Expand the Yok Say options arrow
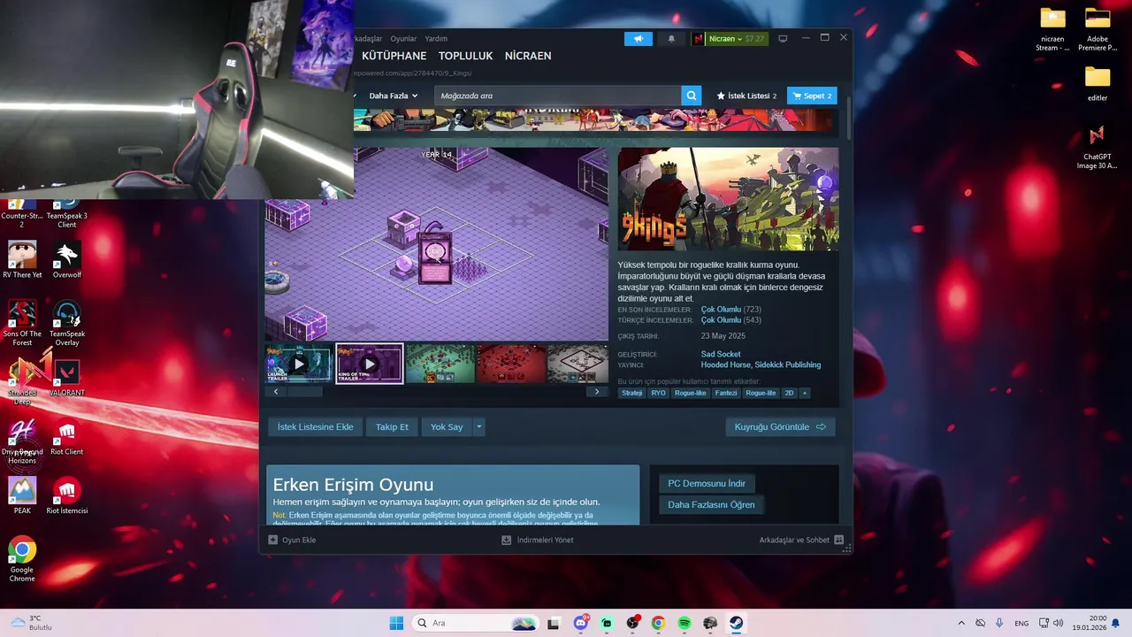Image resolution: width=1132 pixels, height=637 pixels. coord(479,426)
